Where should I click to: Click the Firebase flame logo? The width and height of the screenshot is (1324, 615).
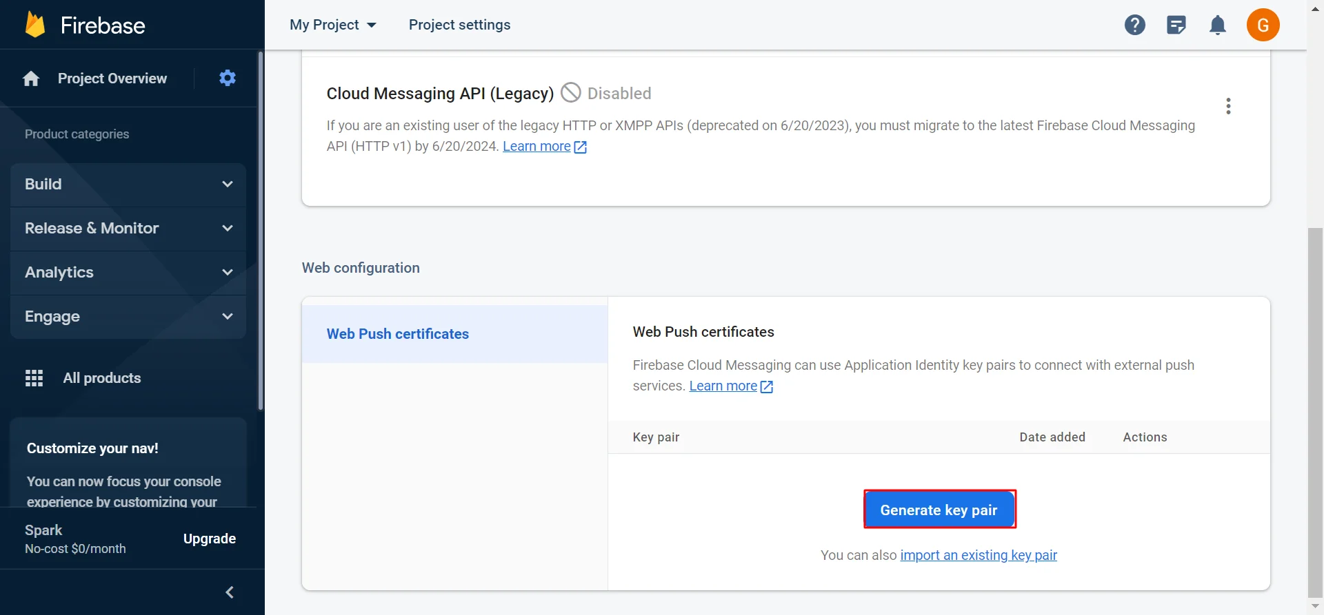tap(35, 25)
